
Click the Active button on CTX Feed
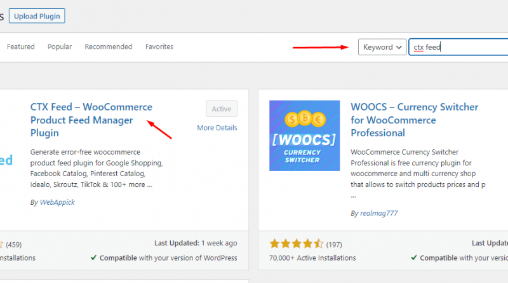(x=222, y=109)
